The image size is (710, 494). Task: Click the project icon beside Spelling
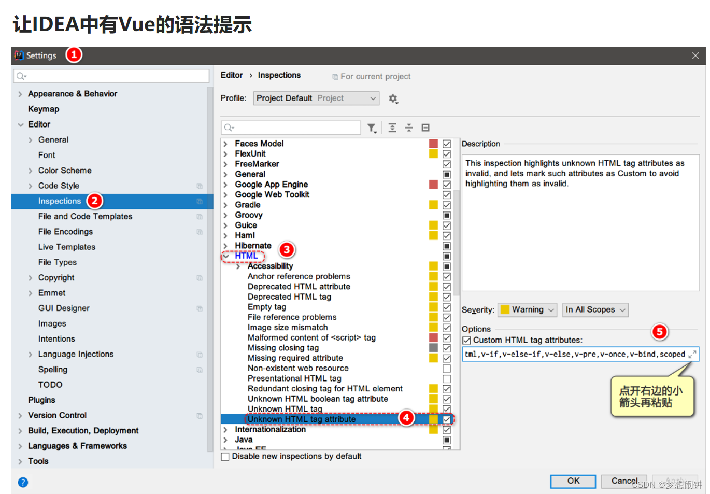coord(200,370)
